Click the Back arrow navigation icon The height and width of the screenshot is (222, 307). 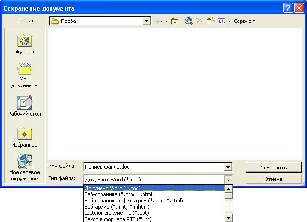(159, 21)
